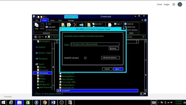Click the Up one level arrow
This screenshot has height=105, width=186.
click(x=46, y=37)
